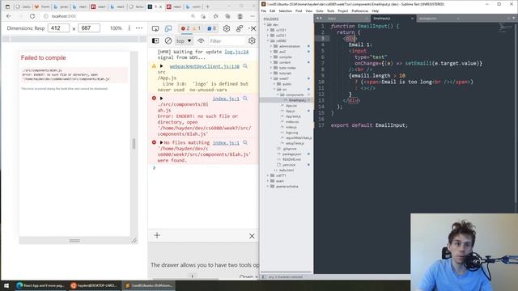This screenshot has height=291, width=518.
Task: Focus the console Filter input
Action: point(227,41)
